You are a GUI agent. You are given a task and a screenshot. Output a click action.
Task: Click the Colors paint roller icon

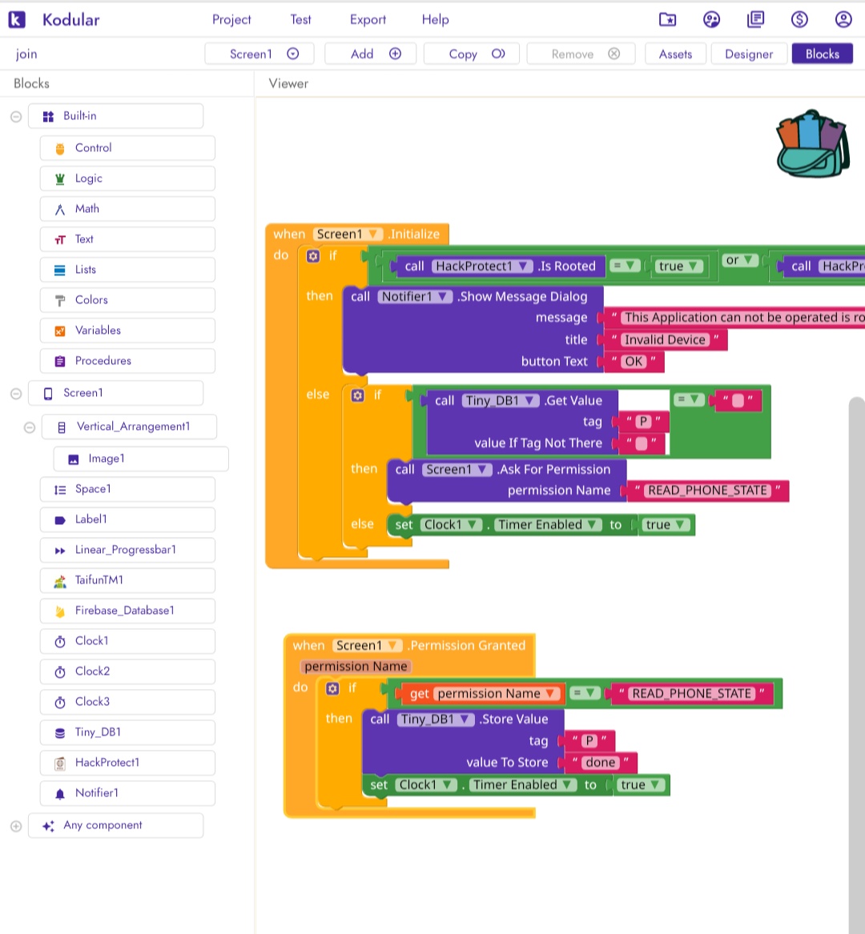(x=60, y=300)
